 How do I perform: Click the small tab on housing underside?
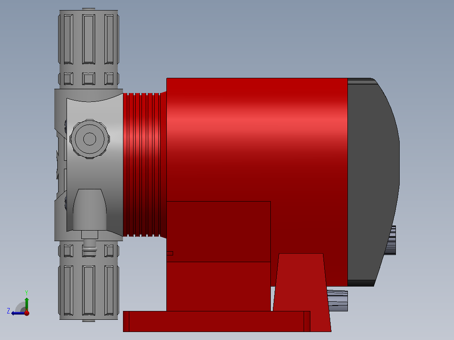click(171, 252)
